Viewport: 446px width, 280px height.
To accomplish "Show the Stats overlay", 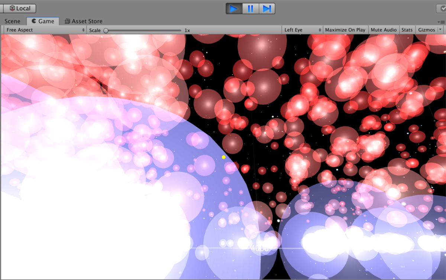I will pos(407,30).
